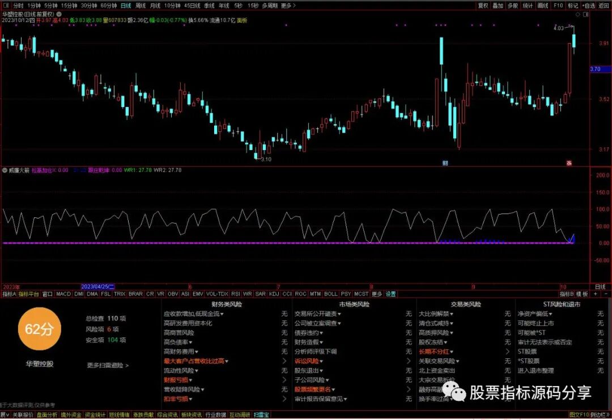Open the 资金统计 bottom tab
Screen dimensions: 612x420
[95, 415]
